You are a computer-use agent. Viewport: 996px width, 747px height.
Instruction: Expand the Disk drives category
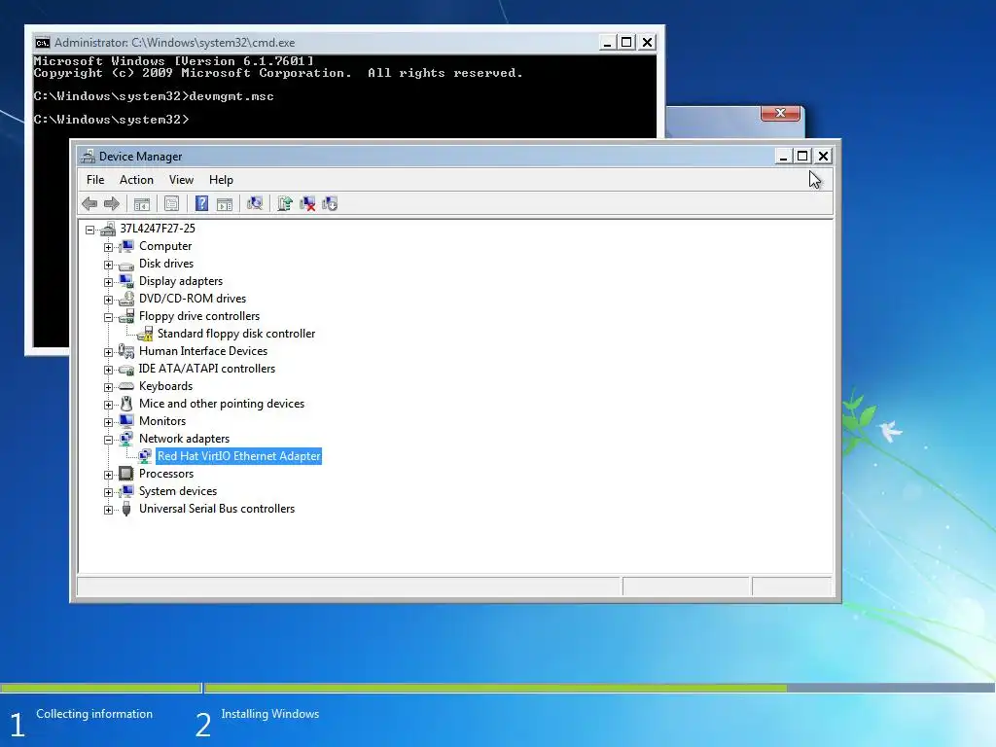pyautogui.click(x=109, y=265)
